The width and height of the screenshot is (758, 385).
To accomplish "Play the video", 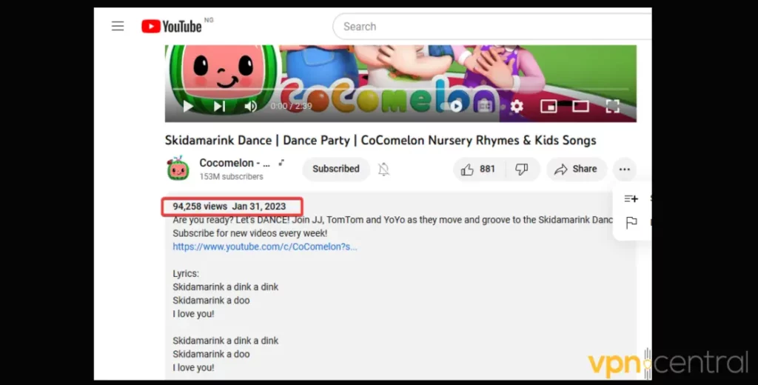I will point(188,106).
